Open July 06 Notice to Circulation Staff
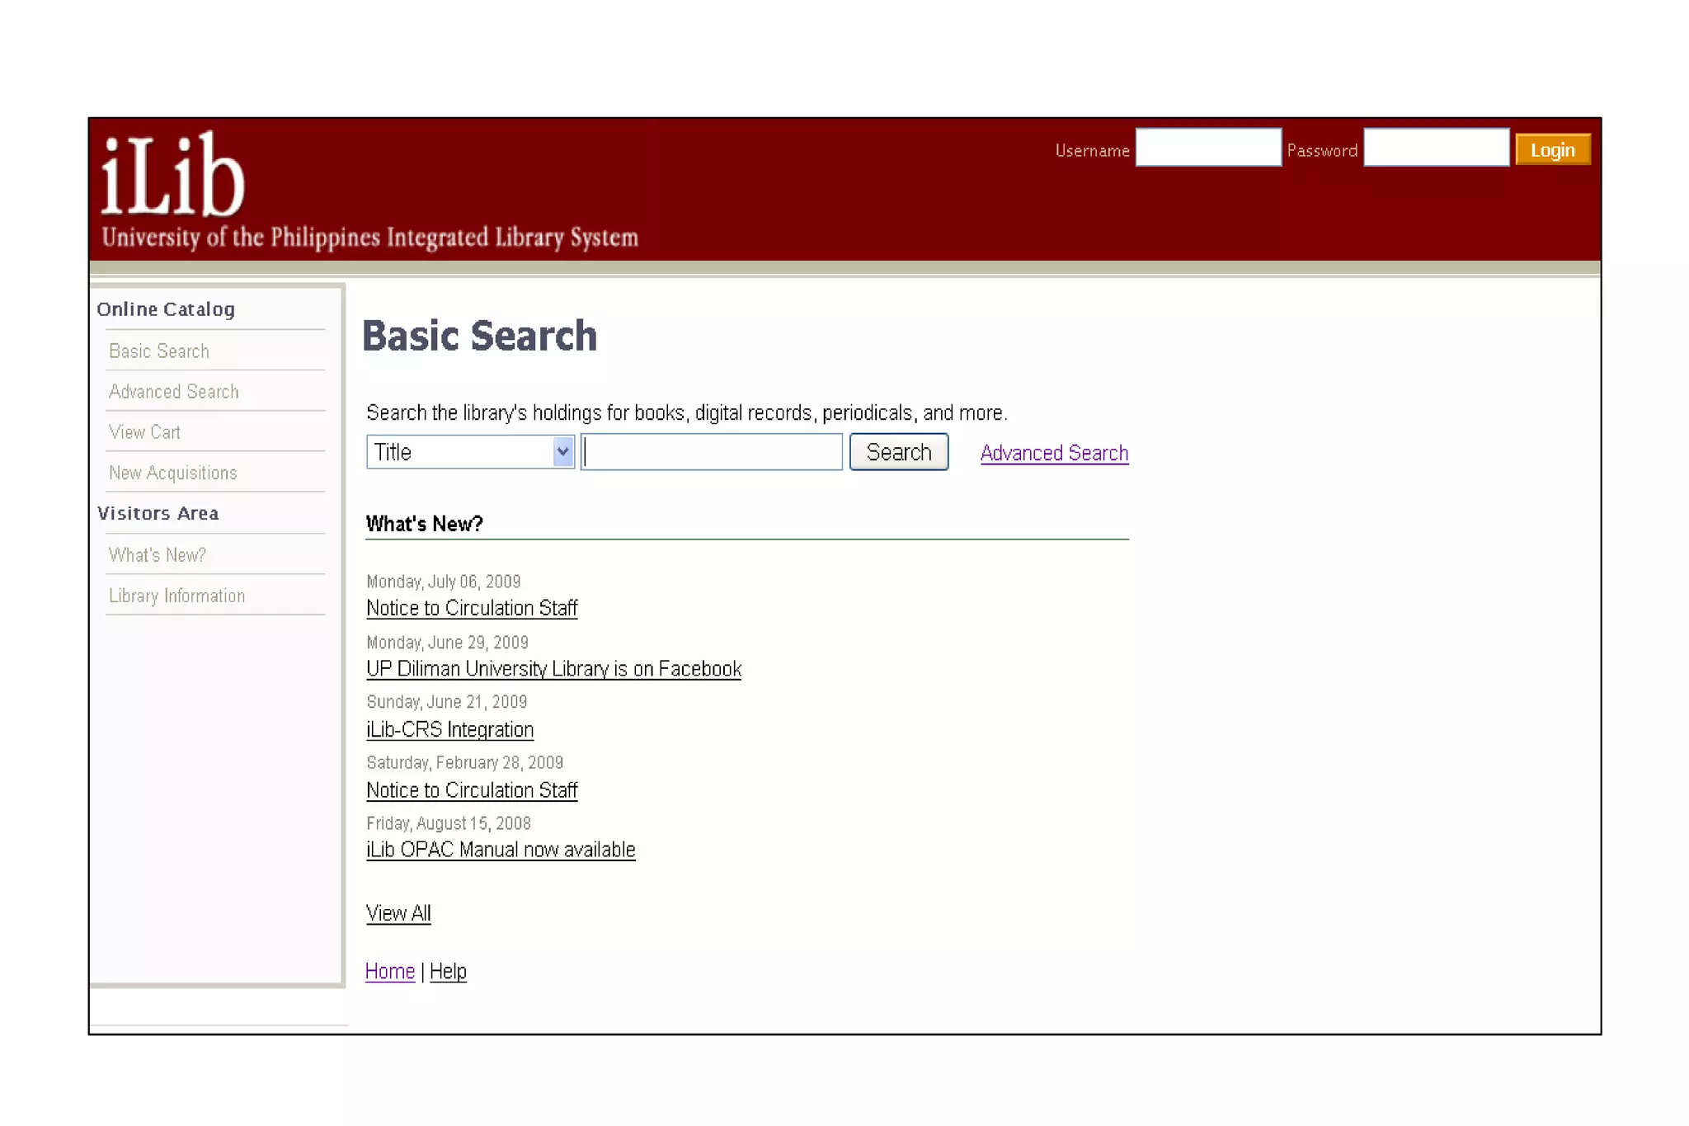This screenshot has width=1689, height=1126. coord(472,609)
